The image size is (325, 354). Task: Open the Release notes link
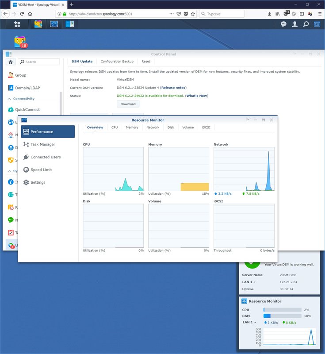click(173, 88)
